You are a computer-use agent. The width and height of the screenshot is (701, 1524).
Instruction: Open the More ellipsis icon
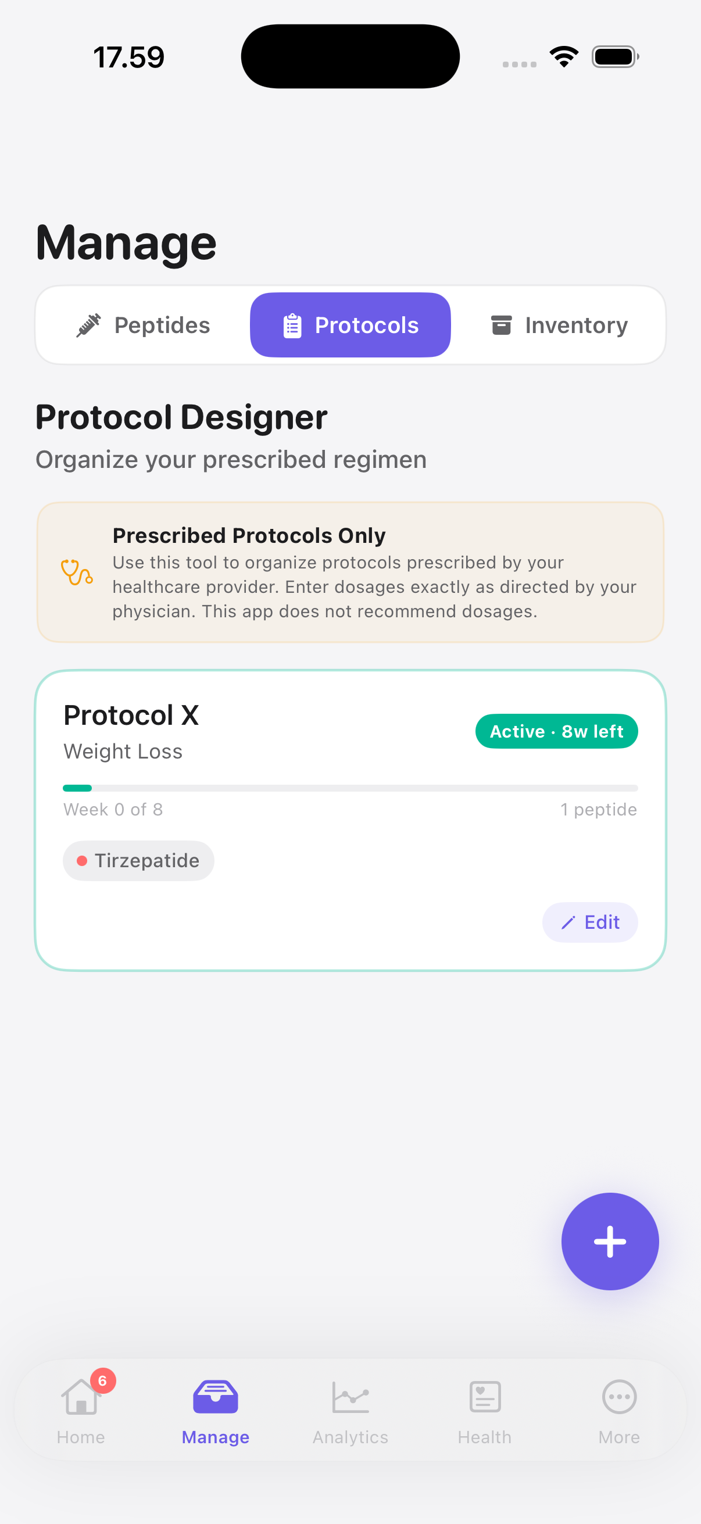coord(619,1397)
